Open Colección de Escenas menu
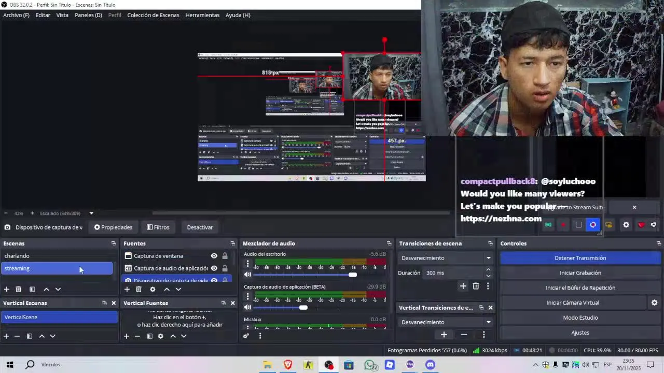664x373 pixels. coord(153,15)
